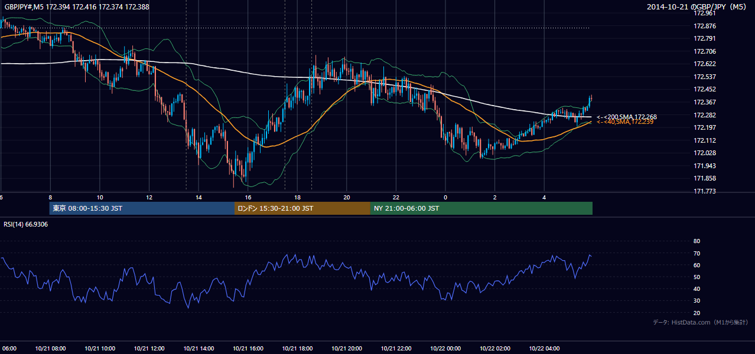This screenshot has width=755, height=354.
Task: Click hour label 14 under the price chart
Action: pos(198,197)
